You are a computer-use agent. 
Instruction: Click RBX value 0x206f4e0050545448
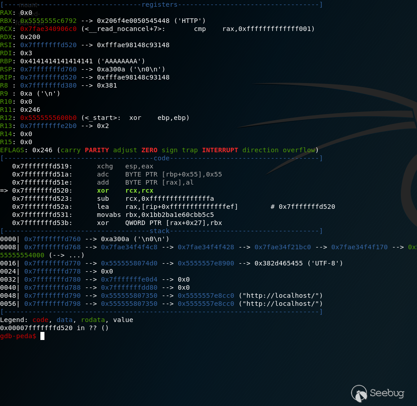(x=133, y=21)
